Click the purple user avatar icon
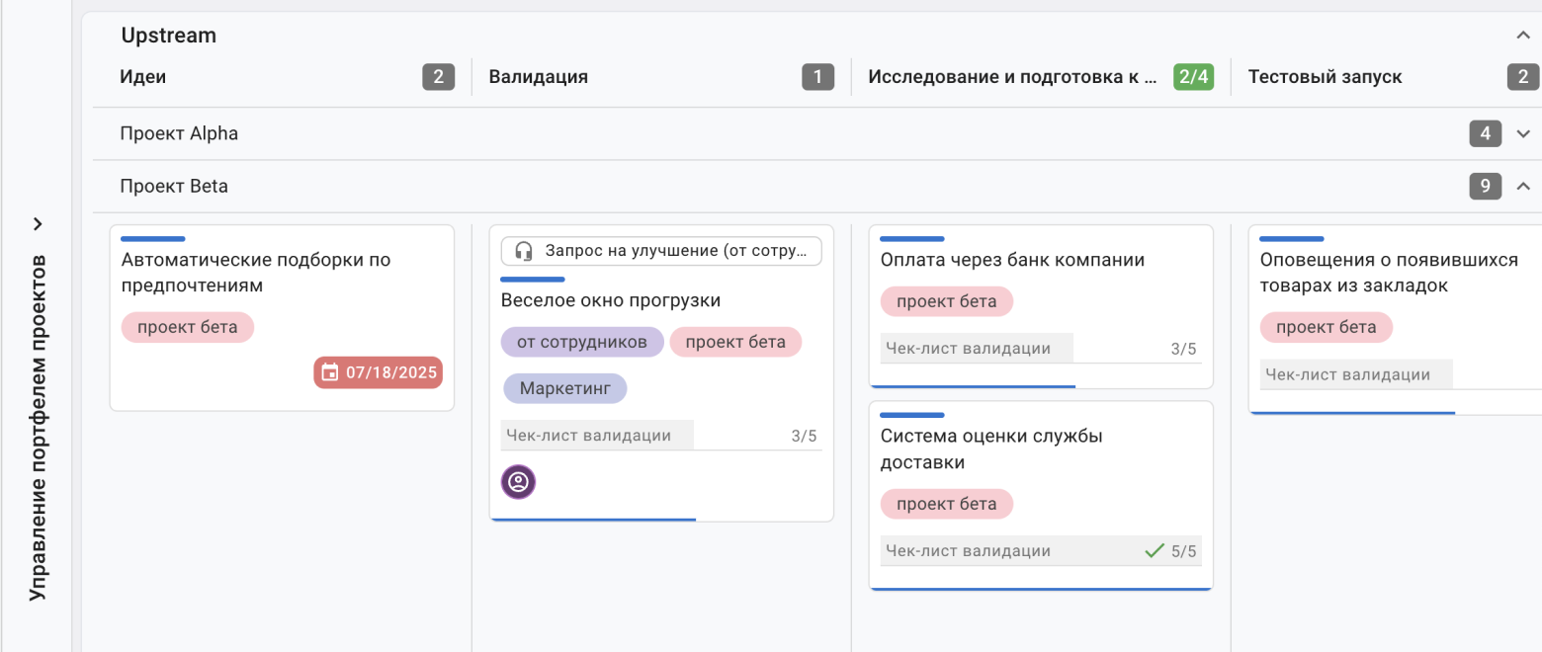This screenshot has height=652, width=1542. tap(519, 482)
